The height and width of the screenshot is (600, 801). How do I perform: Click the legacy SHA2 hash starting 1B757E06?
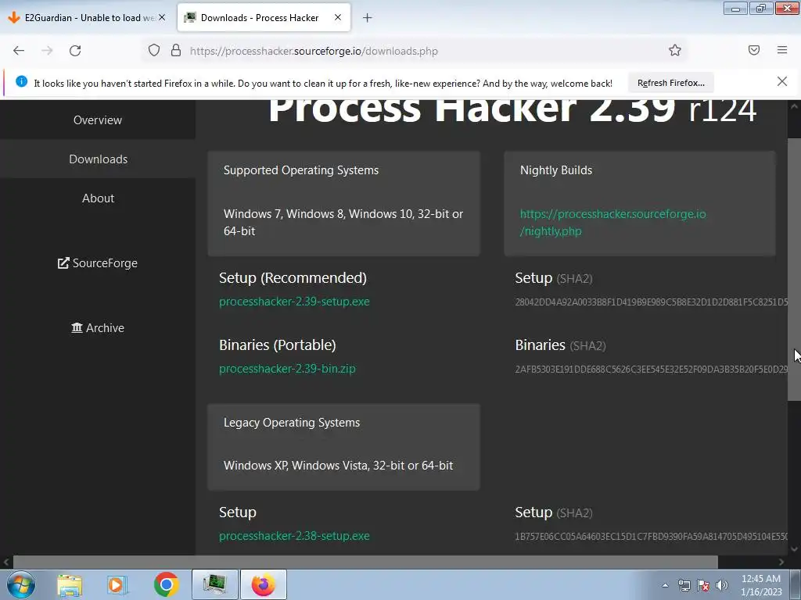click(652, 536)
